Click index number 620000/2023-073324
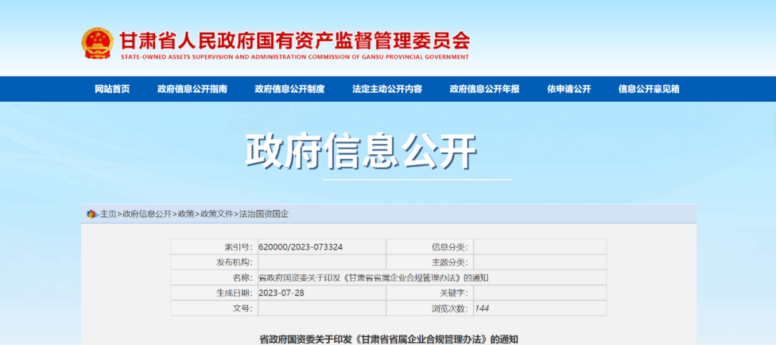 coord(300,247)
